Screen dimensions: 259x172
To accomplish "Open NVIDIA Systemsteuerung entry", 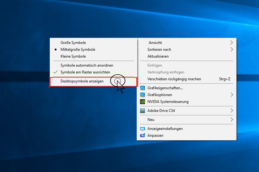I will tap(186, 101).
